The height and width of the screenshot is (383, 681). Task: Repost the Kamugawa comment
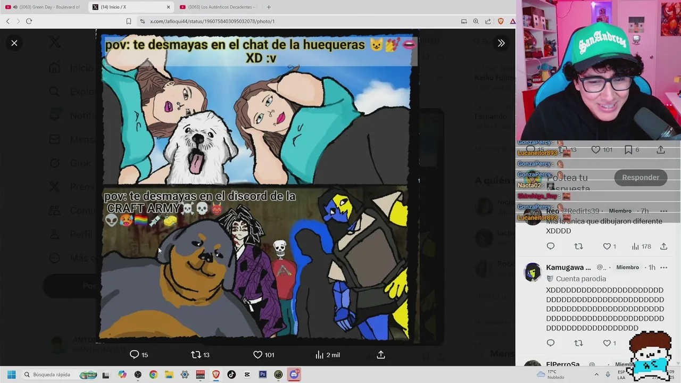579,343
